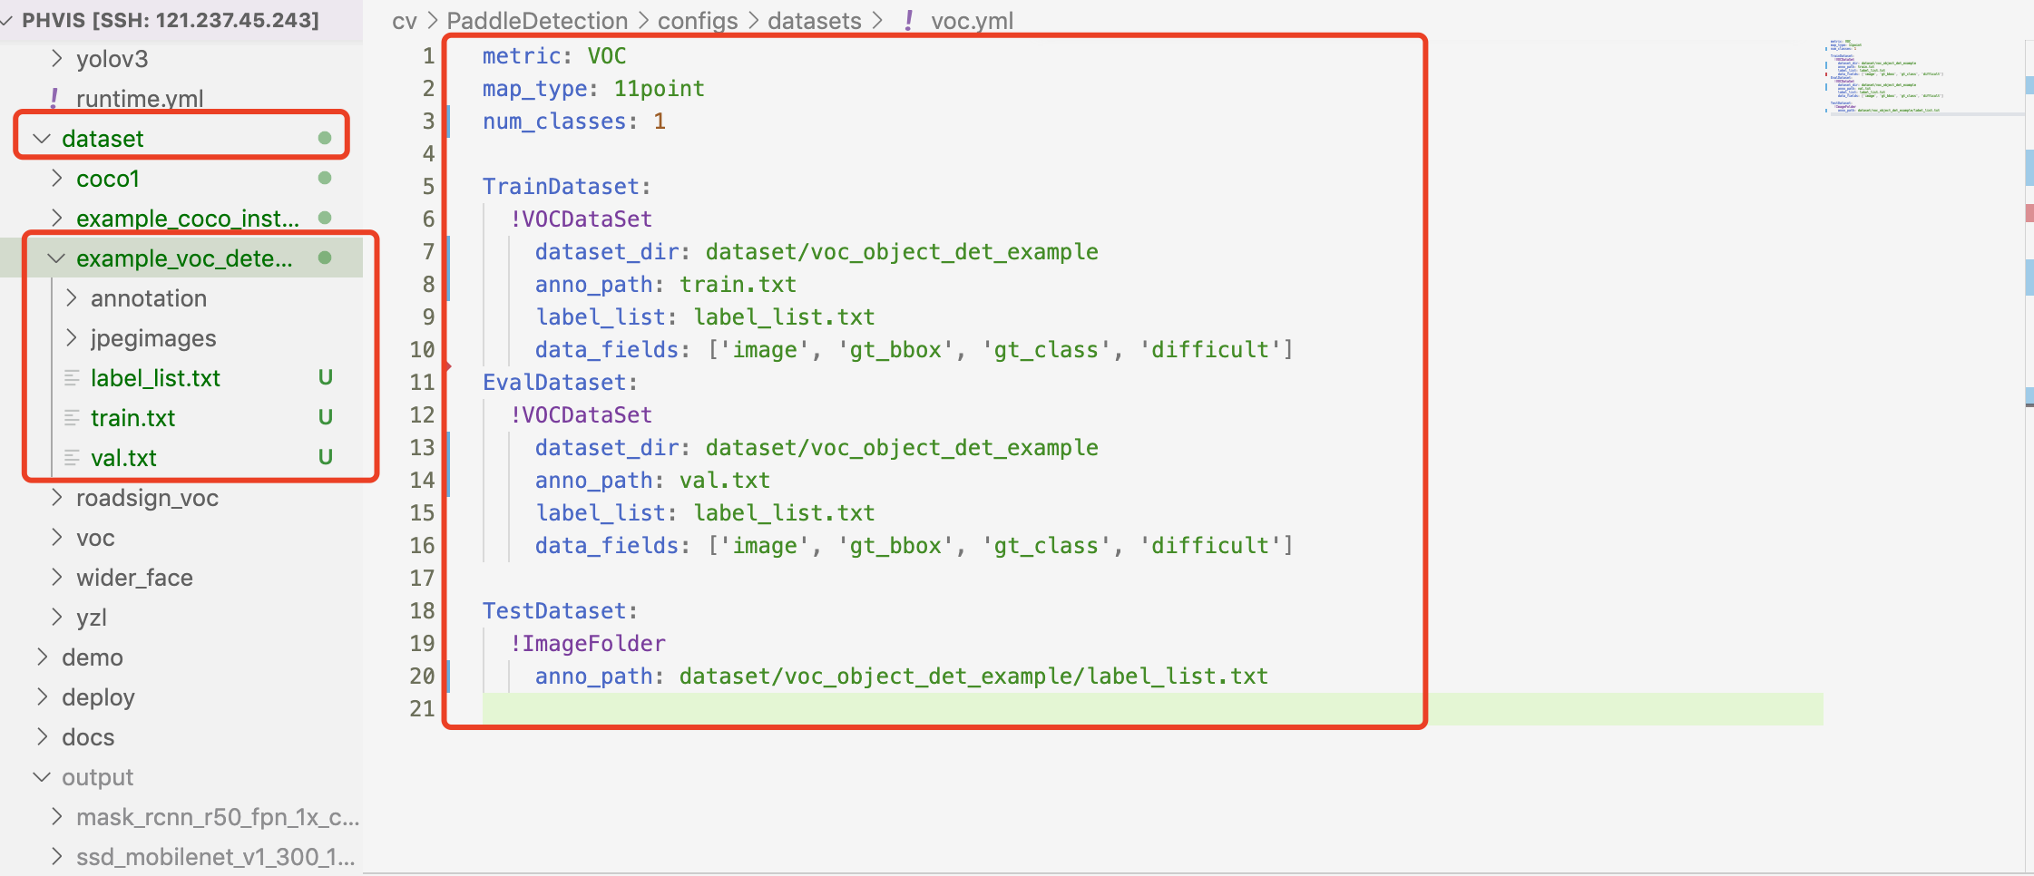Screen dimensions: 2034x876
Task: Select PaddleDetection breadcrumb segment
Action: 537,21
